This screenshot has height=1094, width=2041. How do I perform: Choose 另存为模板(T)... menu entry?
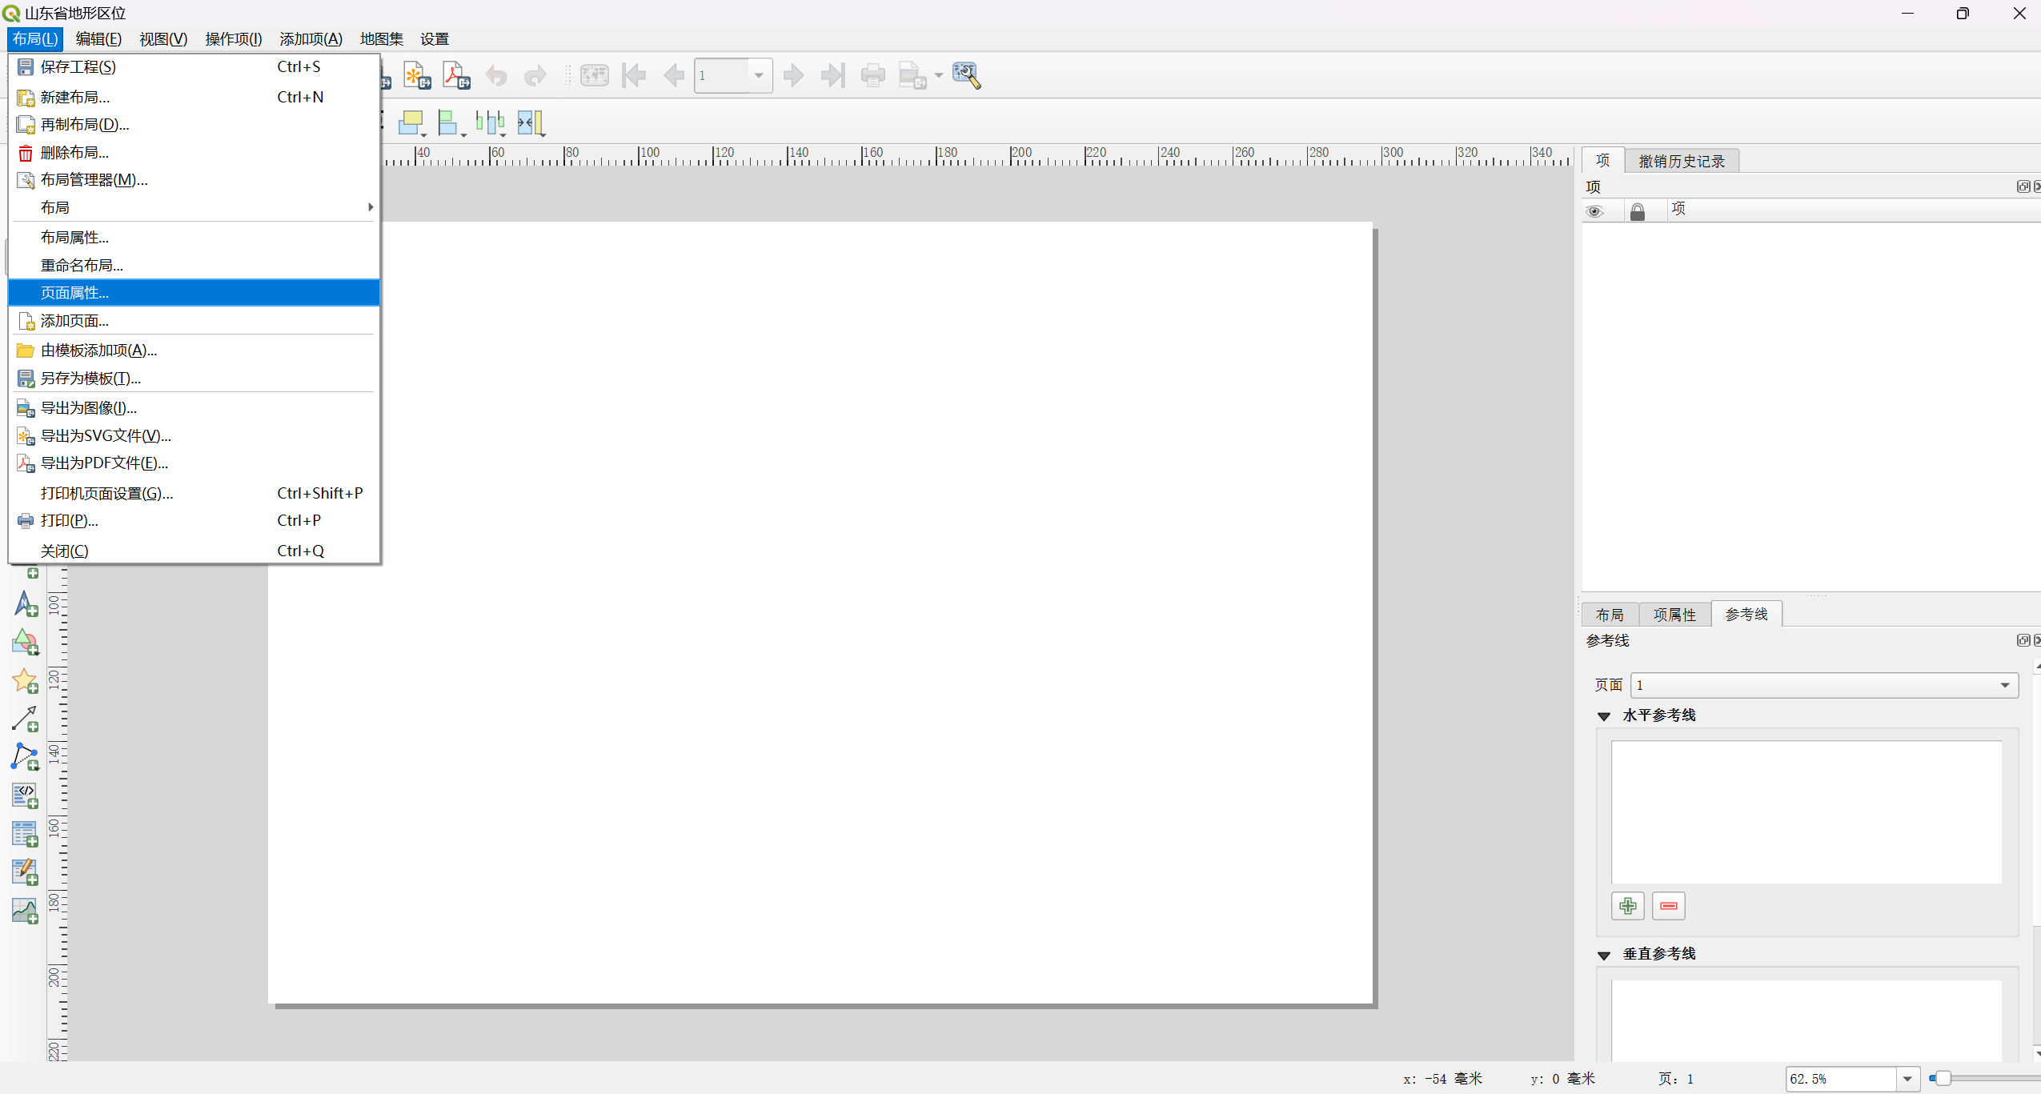pos(194,379)
